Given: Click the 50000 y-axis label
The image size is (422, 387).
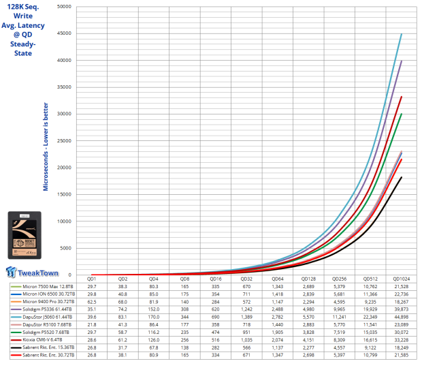Looking at the screenshot, I should [x=65, y=6].
